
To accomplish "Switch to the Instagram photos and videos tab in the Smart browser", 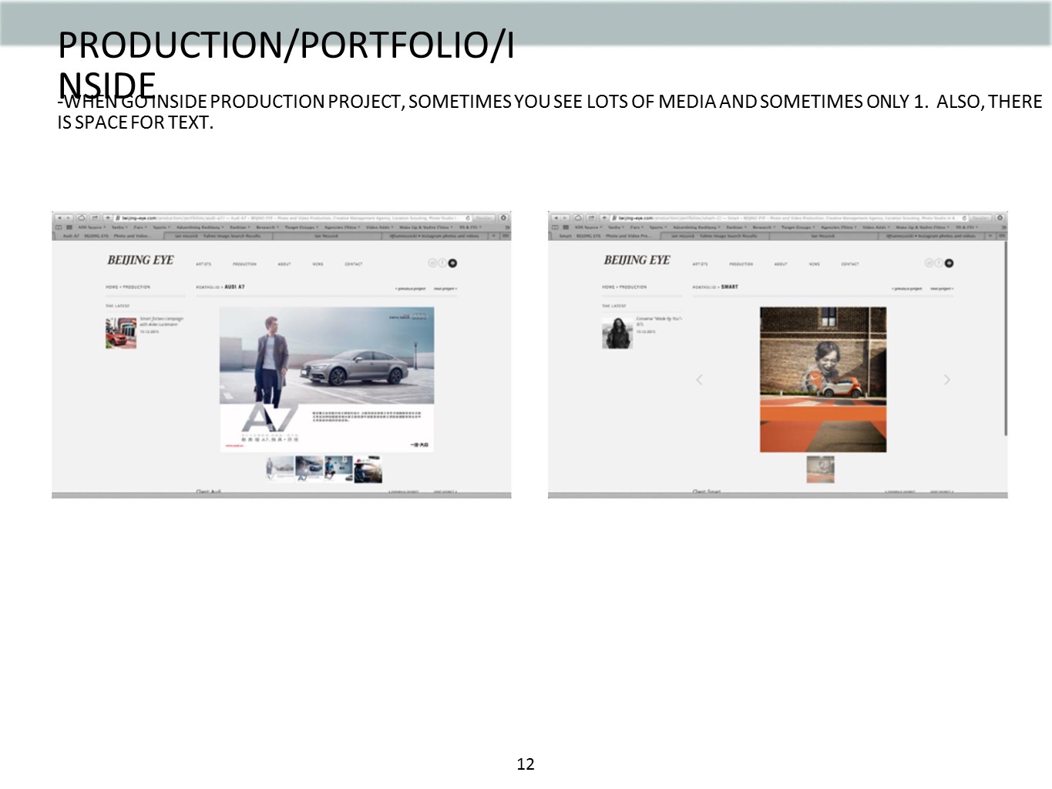I will (x=932, y=235).
